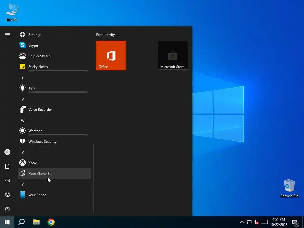Screen dimensions: 304x228
Task: Open the Office tile
Action: point(111,56)
